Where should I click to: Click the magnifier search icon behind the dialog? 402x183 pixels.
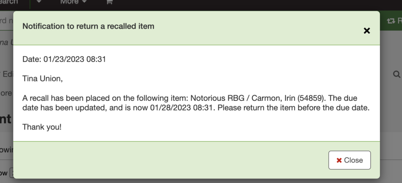(396, 74)
